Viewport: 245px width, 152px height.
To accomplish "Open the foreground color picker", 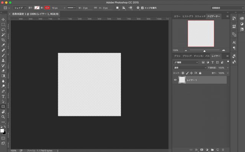I will (x=2, y=131).
